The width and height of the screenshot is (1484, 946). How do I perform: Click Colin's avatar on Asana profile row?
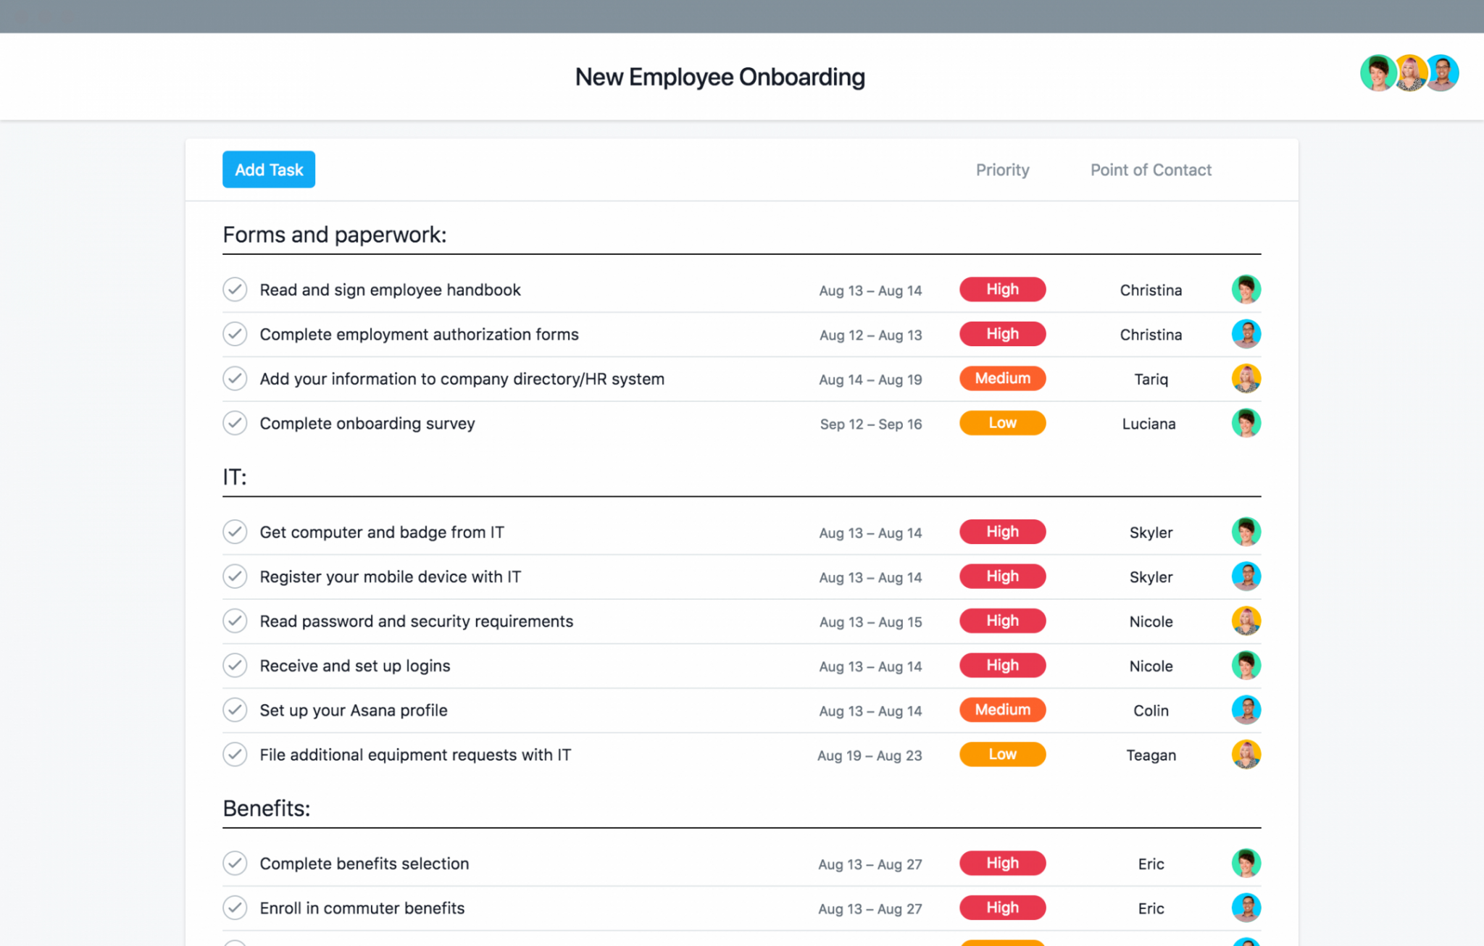tap(1246, 710)
